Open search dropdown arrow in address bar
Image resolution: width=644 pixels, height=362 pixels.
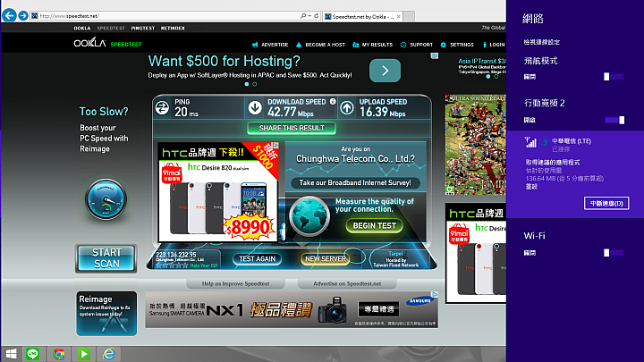[309, 16]
